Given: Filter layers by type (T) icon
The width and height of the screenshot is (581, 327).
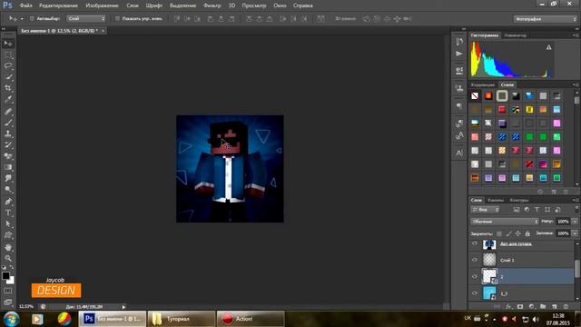Looking at the screenshot, I should [x=537, y=210].
